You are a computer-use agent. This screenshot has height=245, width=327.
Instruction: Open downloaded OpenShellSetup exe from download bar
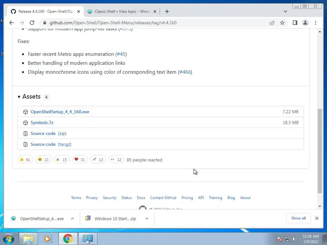38,219
